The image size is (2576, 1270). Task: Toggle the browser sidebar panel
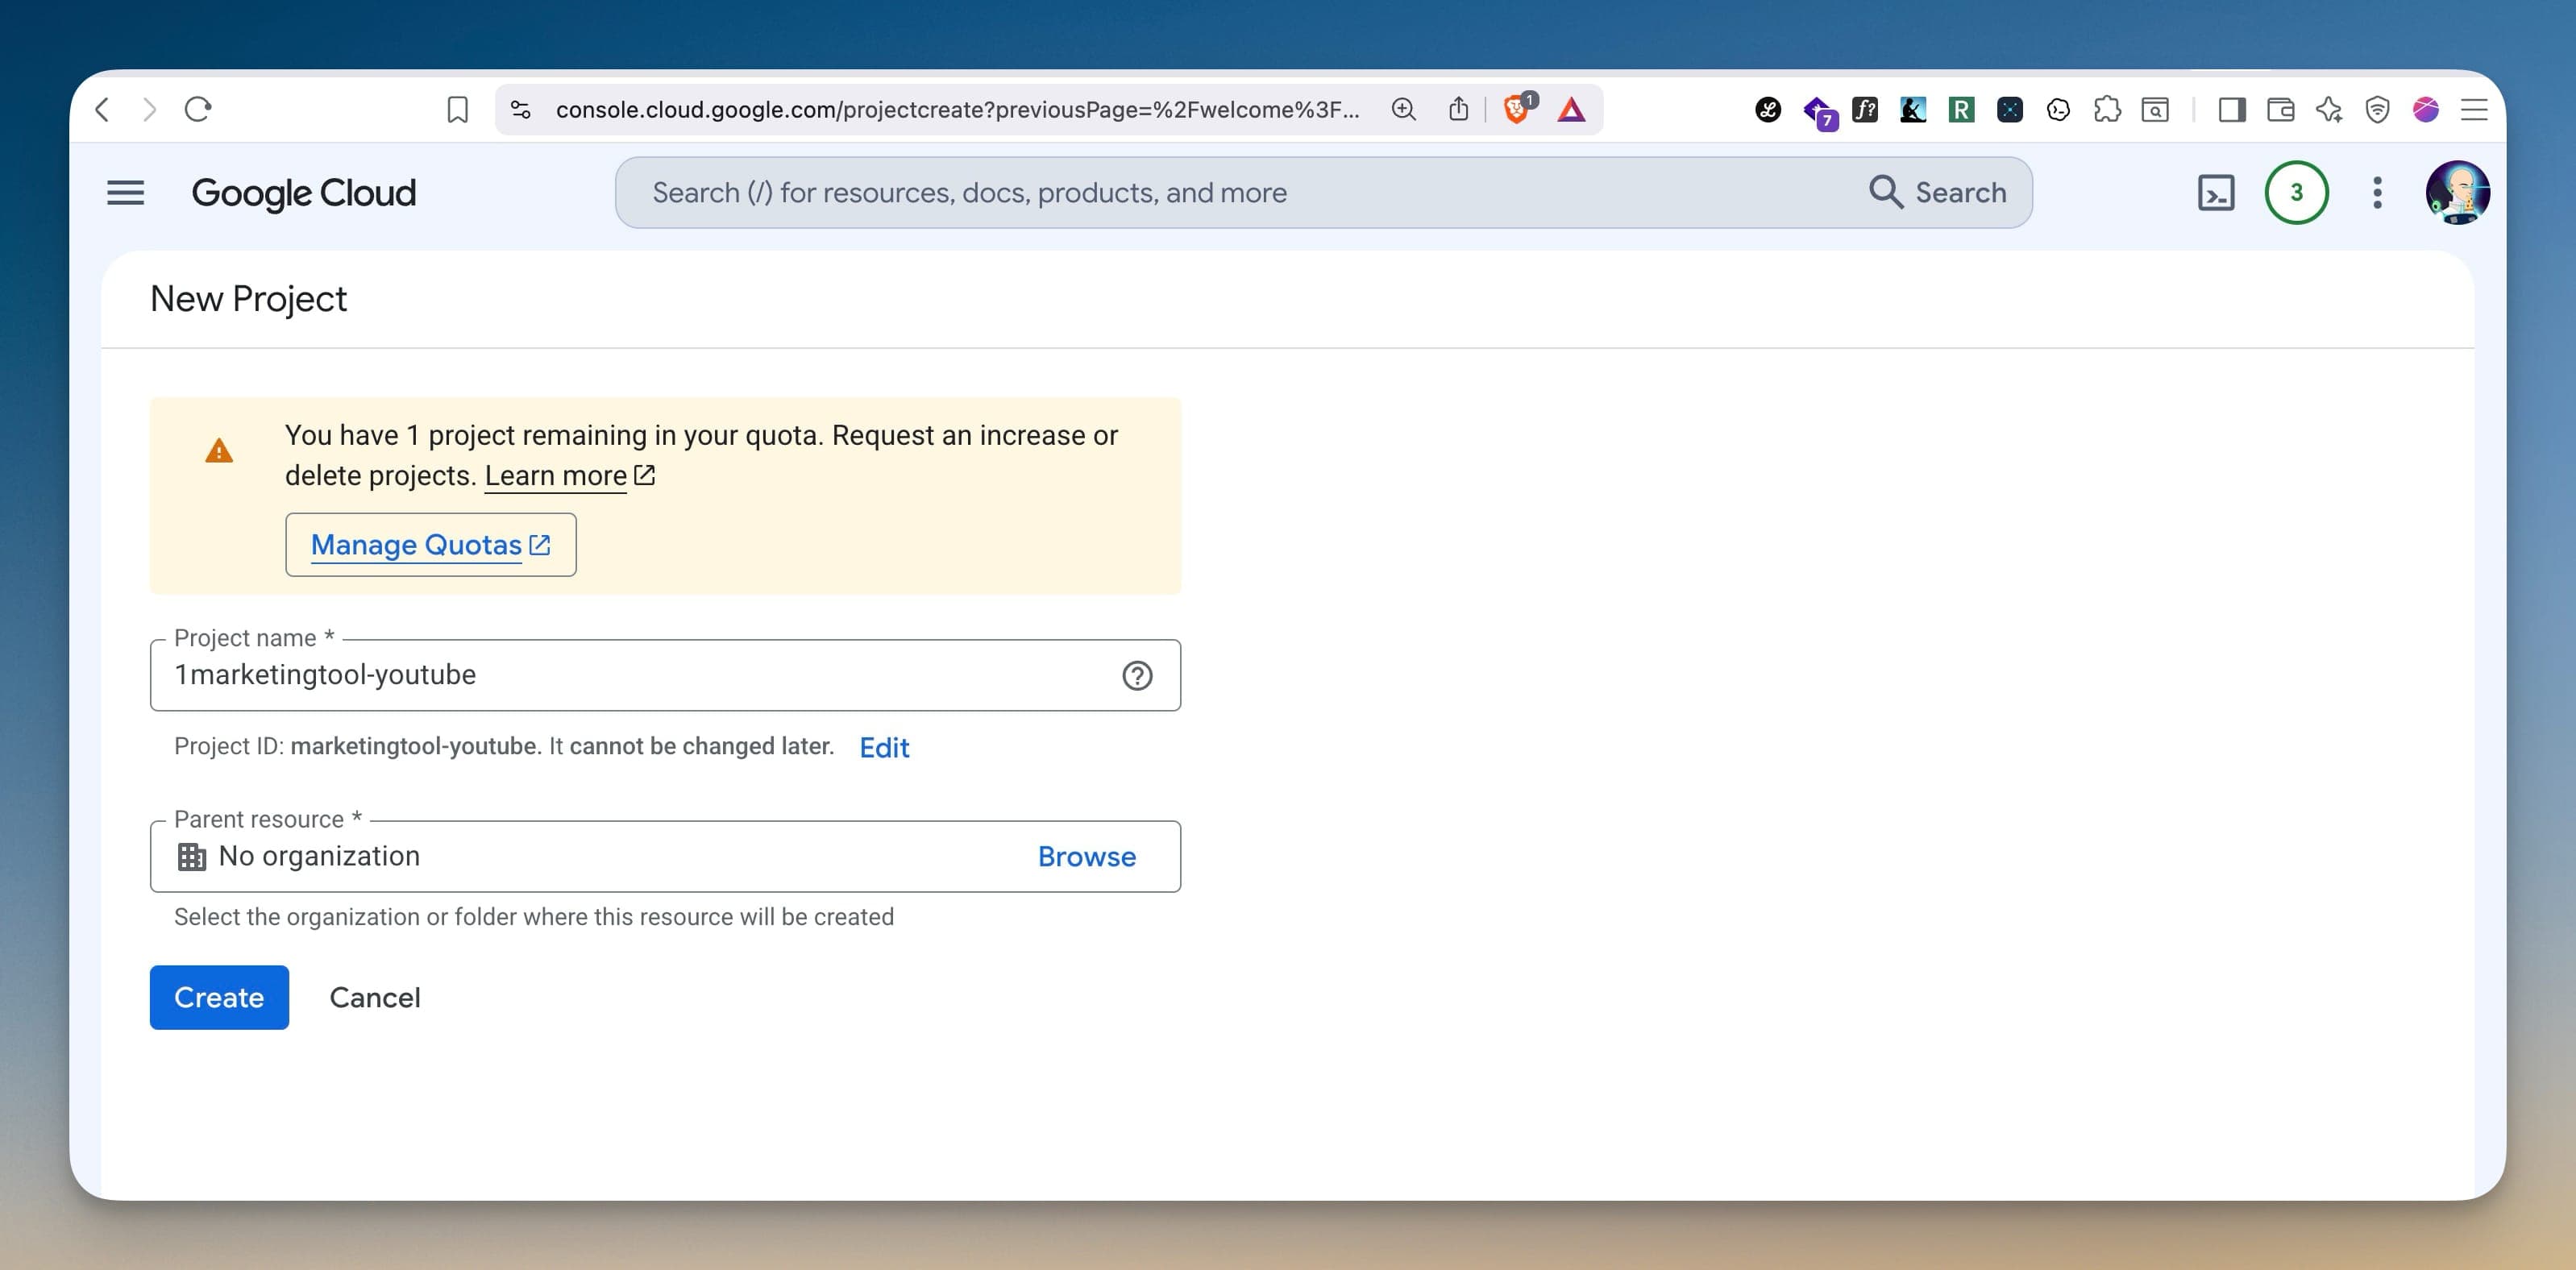[2232, 109]
